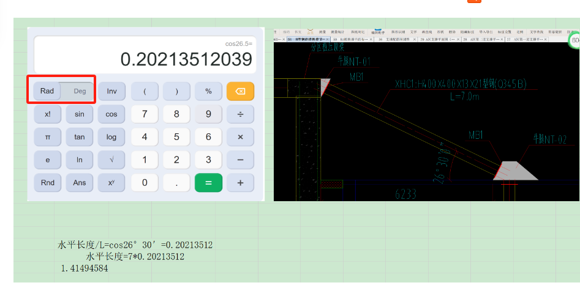Click the multiply × operator key
This screenshot has width=580, height=288.
pos(241,137)
